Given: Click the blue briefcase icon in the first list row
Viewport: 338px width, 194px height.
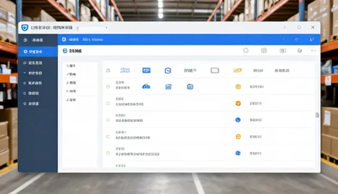Looking at the screenshot, I should pyautogui.click(x=190, y=86).
